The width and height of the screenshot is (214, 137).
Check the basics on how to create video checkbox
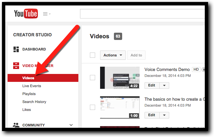click(93, 107)
